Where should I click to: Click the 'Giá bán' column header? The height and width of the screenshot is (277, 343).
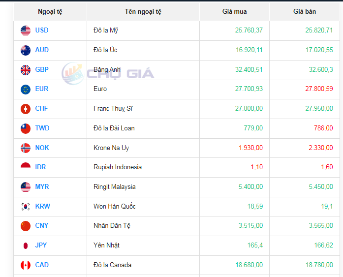305,12
